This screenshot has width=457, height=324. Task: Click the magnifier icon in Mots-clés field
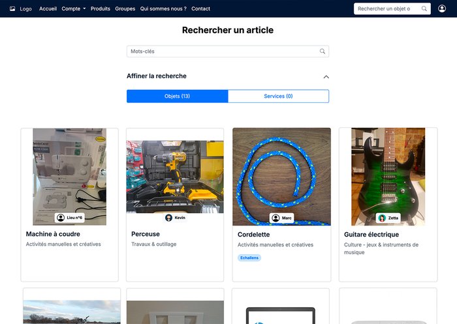(322, 52)
